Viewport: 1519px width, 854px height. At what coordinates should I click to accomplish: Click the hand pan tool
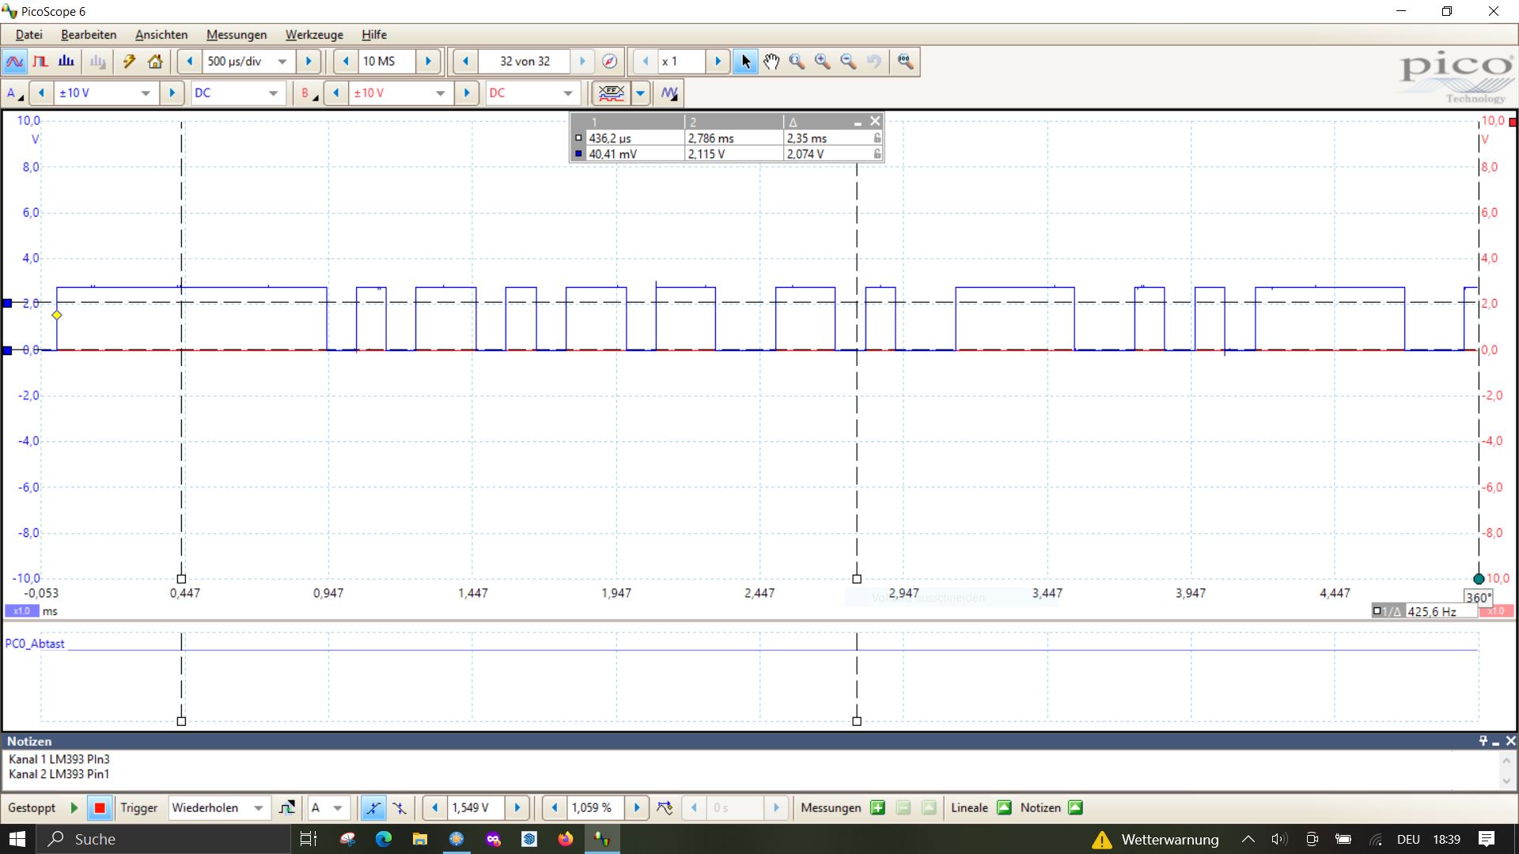click(x=771, y=61)
